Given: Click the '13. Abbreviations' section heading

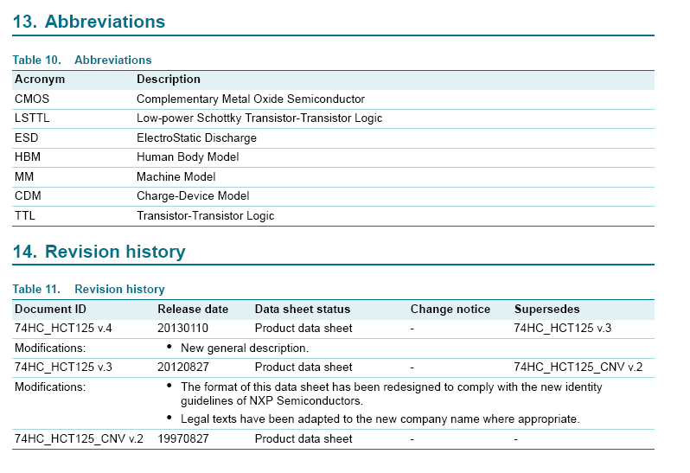Looking at the screenshot, I should coord(88,22).
